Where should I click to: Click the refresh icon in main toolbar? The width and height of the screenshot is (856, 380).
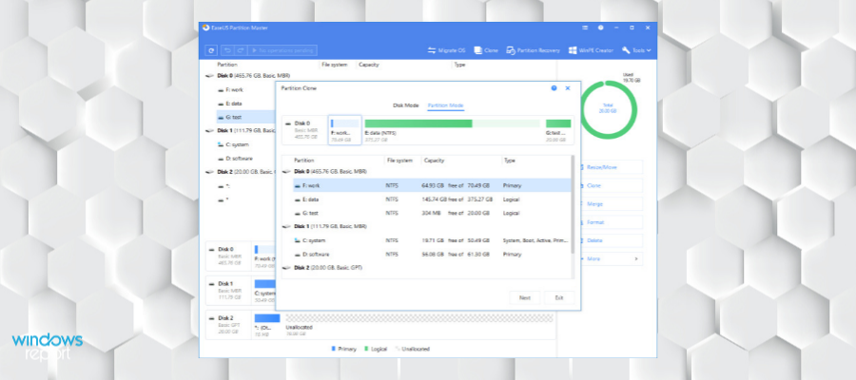(x=211, y=50)
